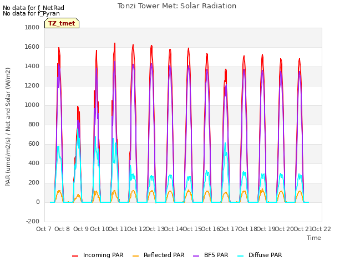The height and width of the screenshot is (266, 355).
Task: Click the BF5 PAR legend label
Action: coord(216,255)
